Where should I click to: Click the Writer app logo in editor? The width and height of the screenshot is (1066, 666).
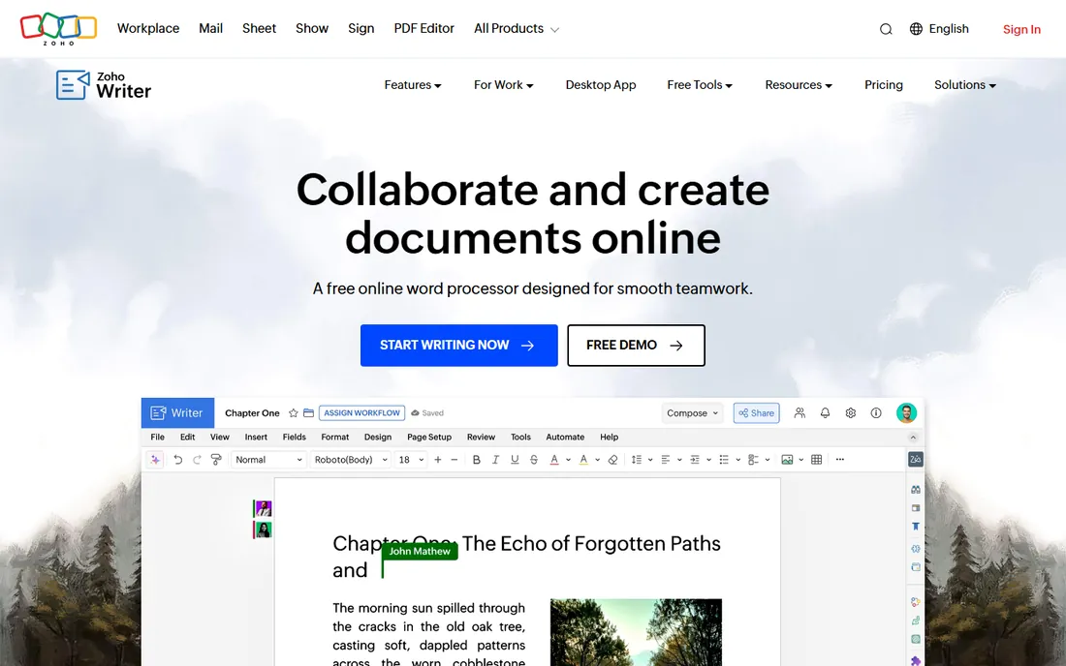[177, 412]
